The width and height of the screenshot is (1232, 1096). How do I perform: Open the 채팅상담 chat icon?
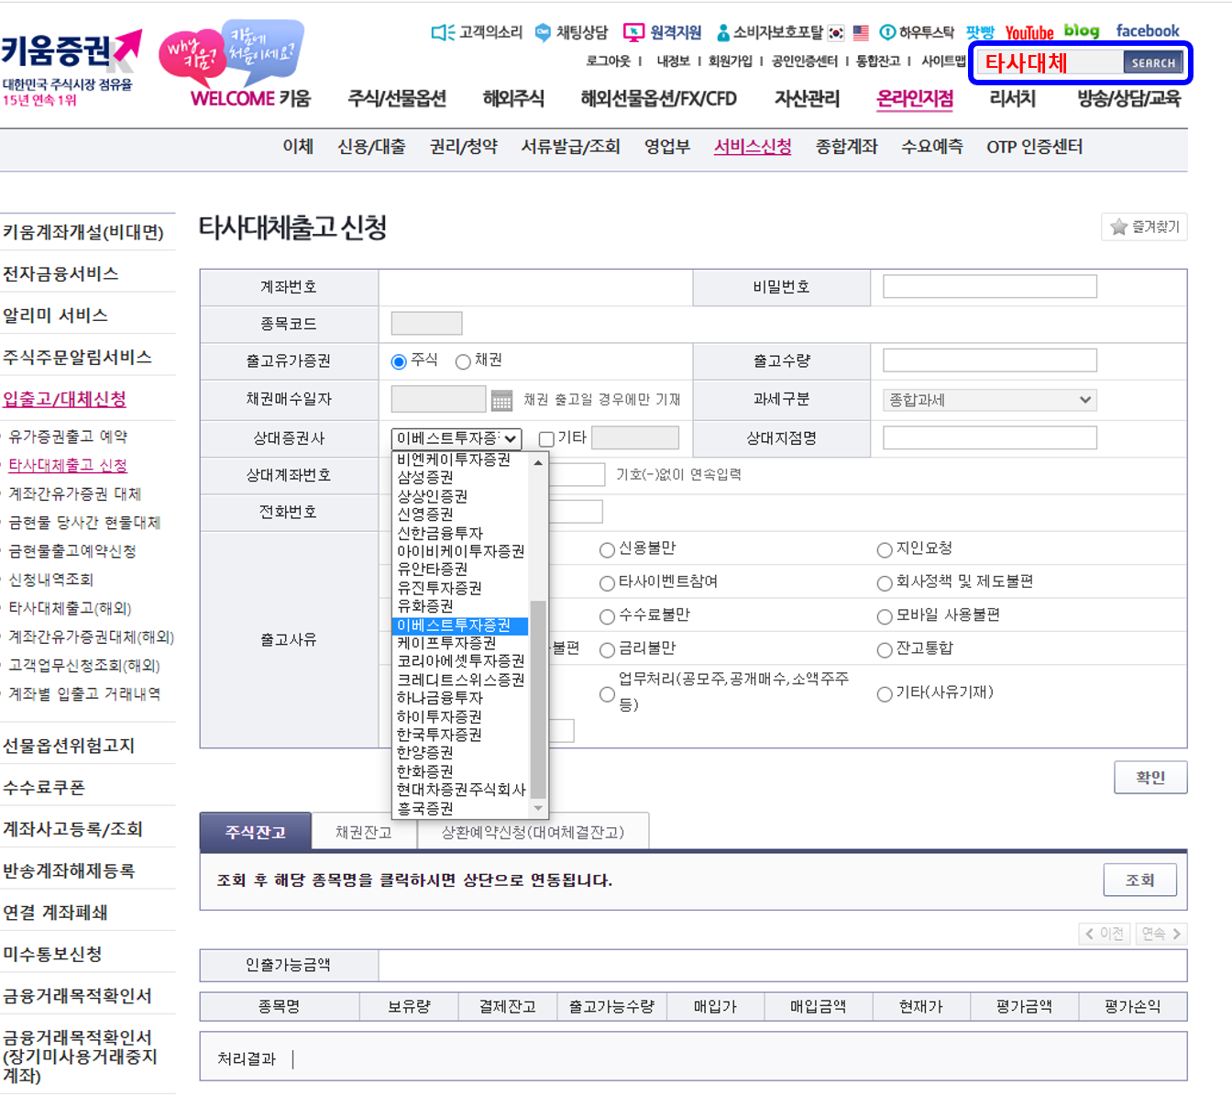pyautogui.click(x=545, y=32)
